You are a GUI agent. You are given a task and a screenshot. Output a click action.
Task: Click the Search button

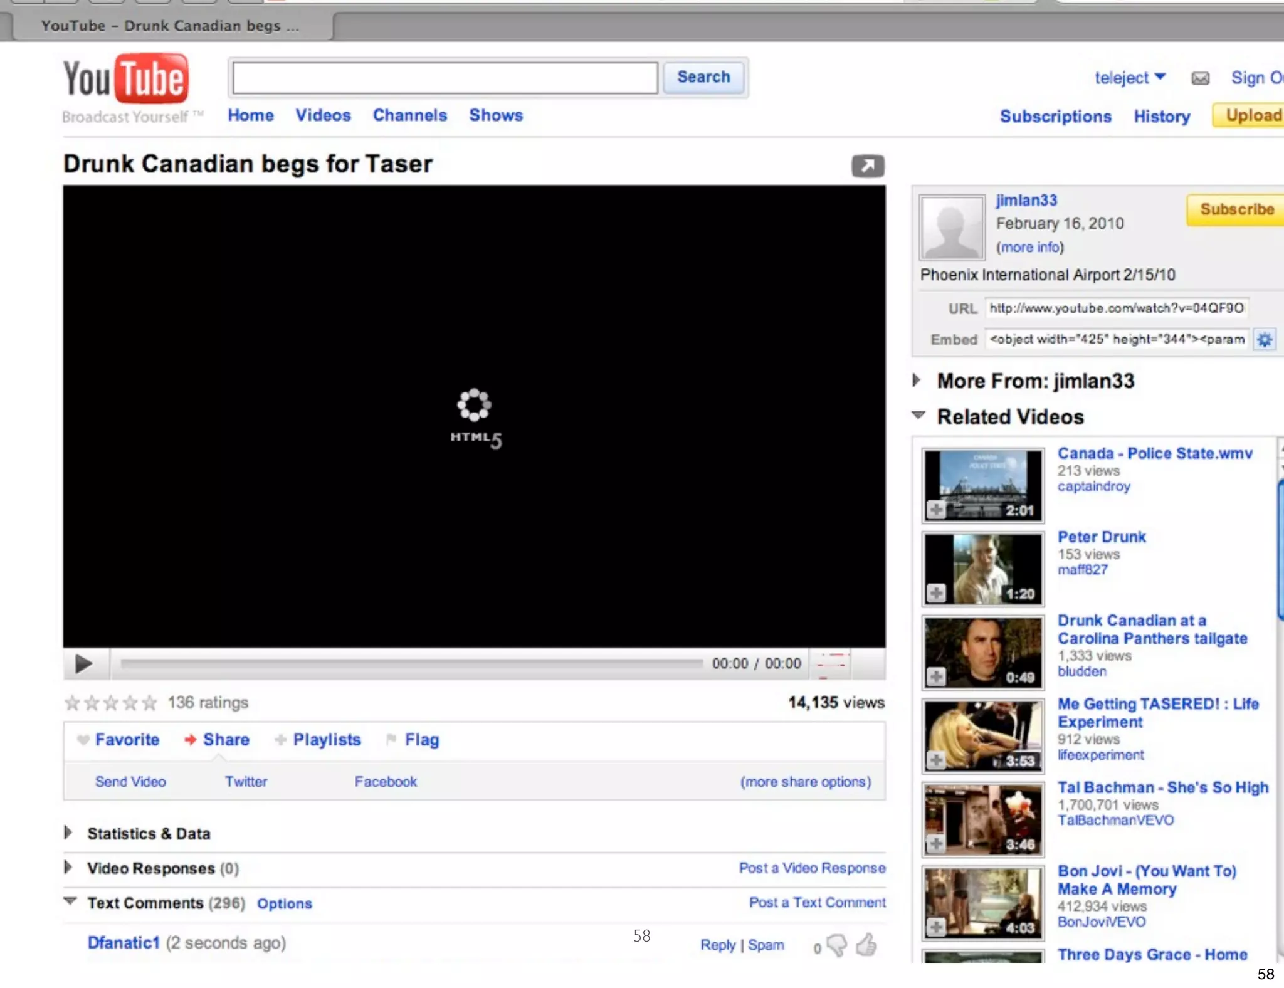(x=703, y=77)
